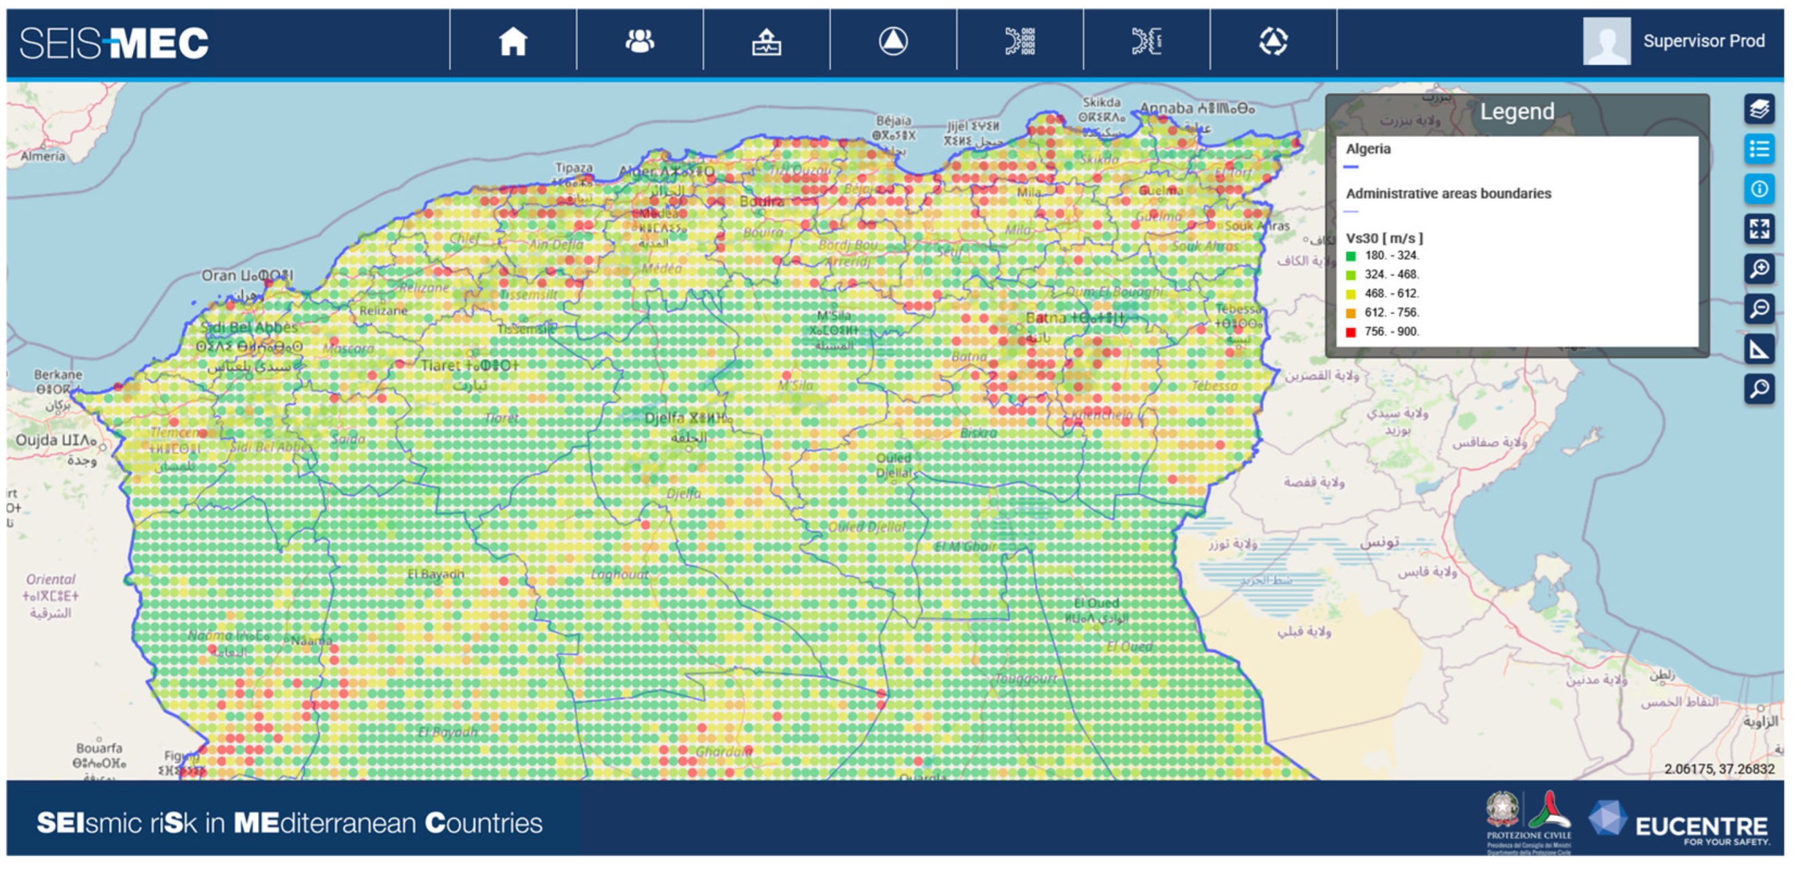This screenshot has height=873, width=1801.
Task: Click the recycle-style triangle circle icon
Action: [1273, 41]
